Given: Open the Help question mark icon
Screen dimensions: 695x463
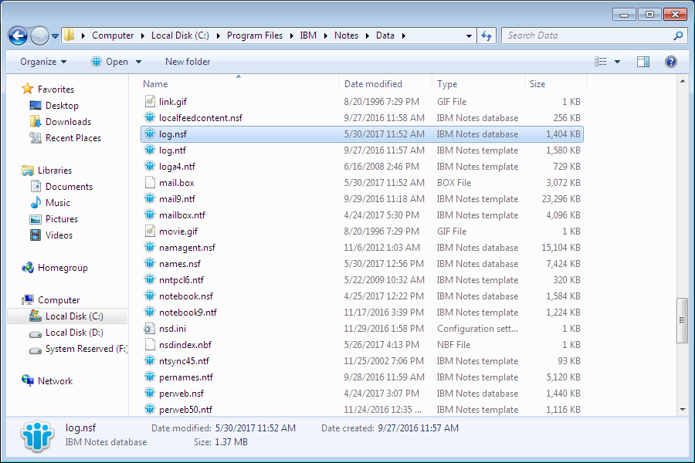Looking at the screenshot, I should 670,62.
